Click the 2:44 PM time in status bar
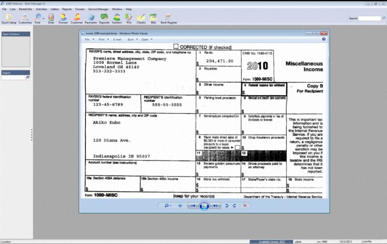Image resolution: width=387 pixels, height=244 pixels. (x=367, y=242)
